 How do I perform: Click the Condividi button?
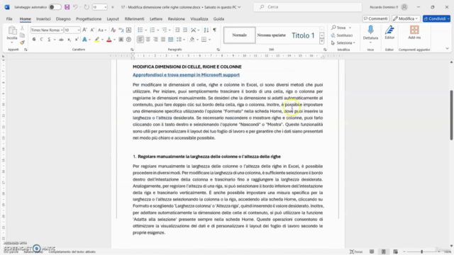[436, 18]
